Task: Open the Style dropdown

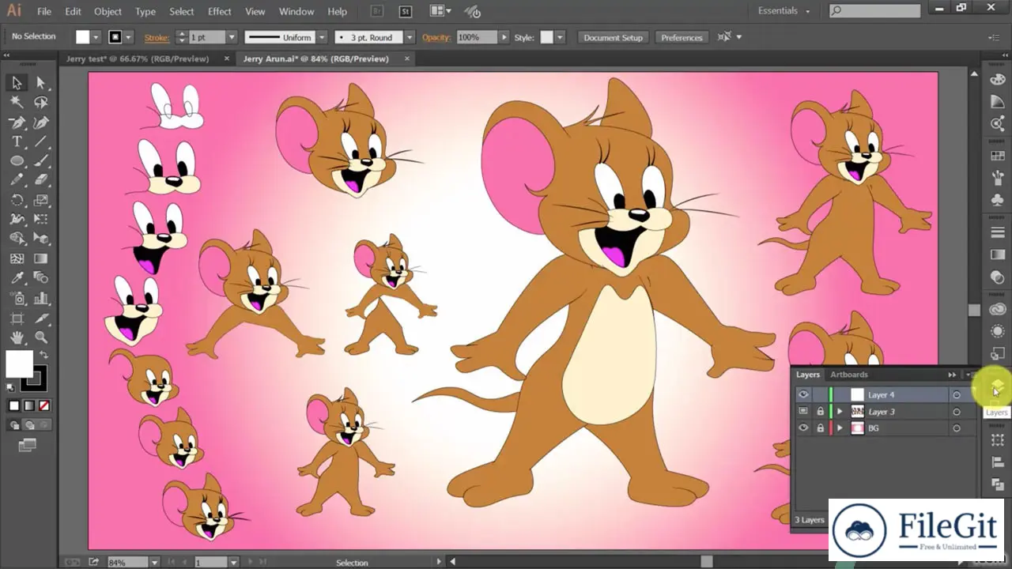Action: tap(560, 37)
